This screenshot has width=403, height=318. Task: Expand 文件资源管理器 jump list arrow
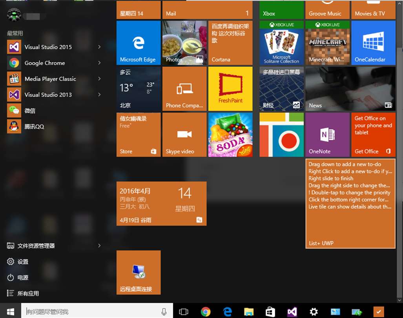click(x=99, y=246)
